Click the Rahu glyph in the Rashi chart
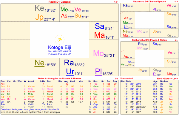179x115 pixels. coord(69,63)
